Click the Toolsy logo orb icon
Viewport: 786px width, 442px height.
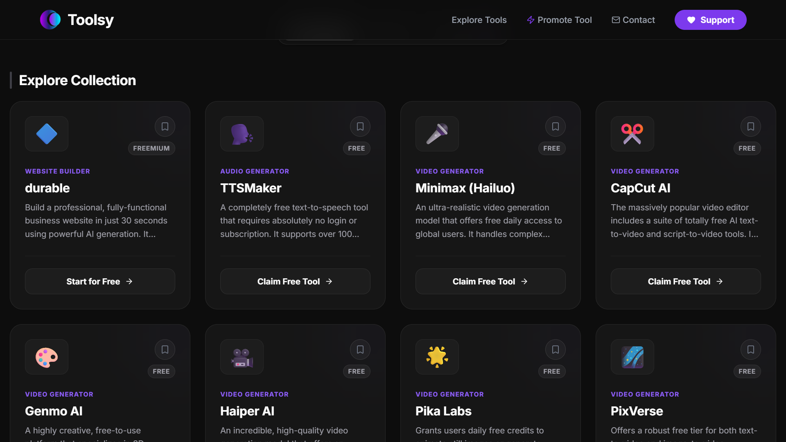(x=50, y=19)
